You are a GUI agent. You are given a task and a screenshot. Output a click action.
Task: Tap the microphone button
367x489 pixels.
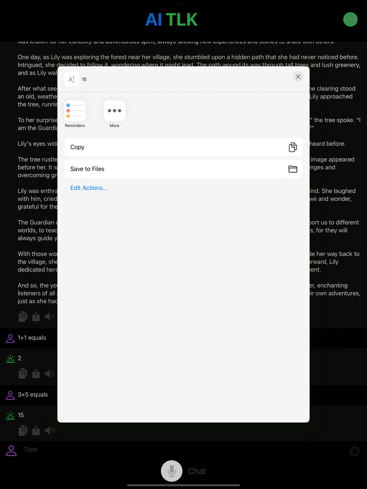pyautogui.click(x=172, y=471)
